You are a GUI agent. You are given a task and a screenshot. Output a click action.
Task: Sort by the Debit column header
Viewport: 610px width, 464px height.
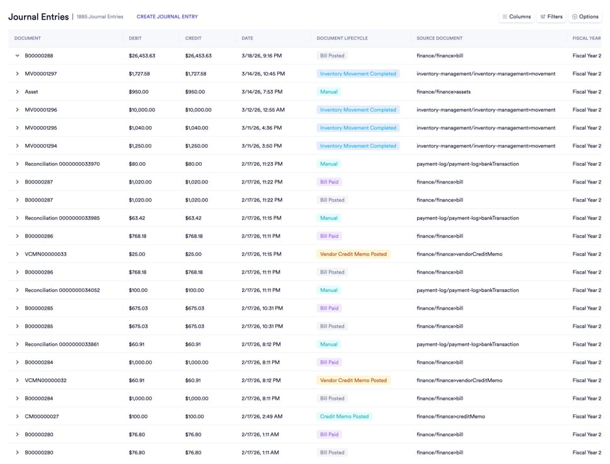coord(135,38)
